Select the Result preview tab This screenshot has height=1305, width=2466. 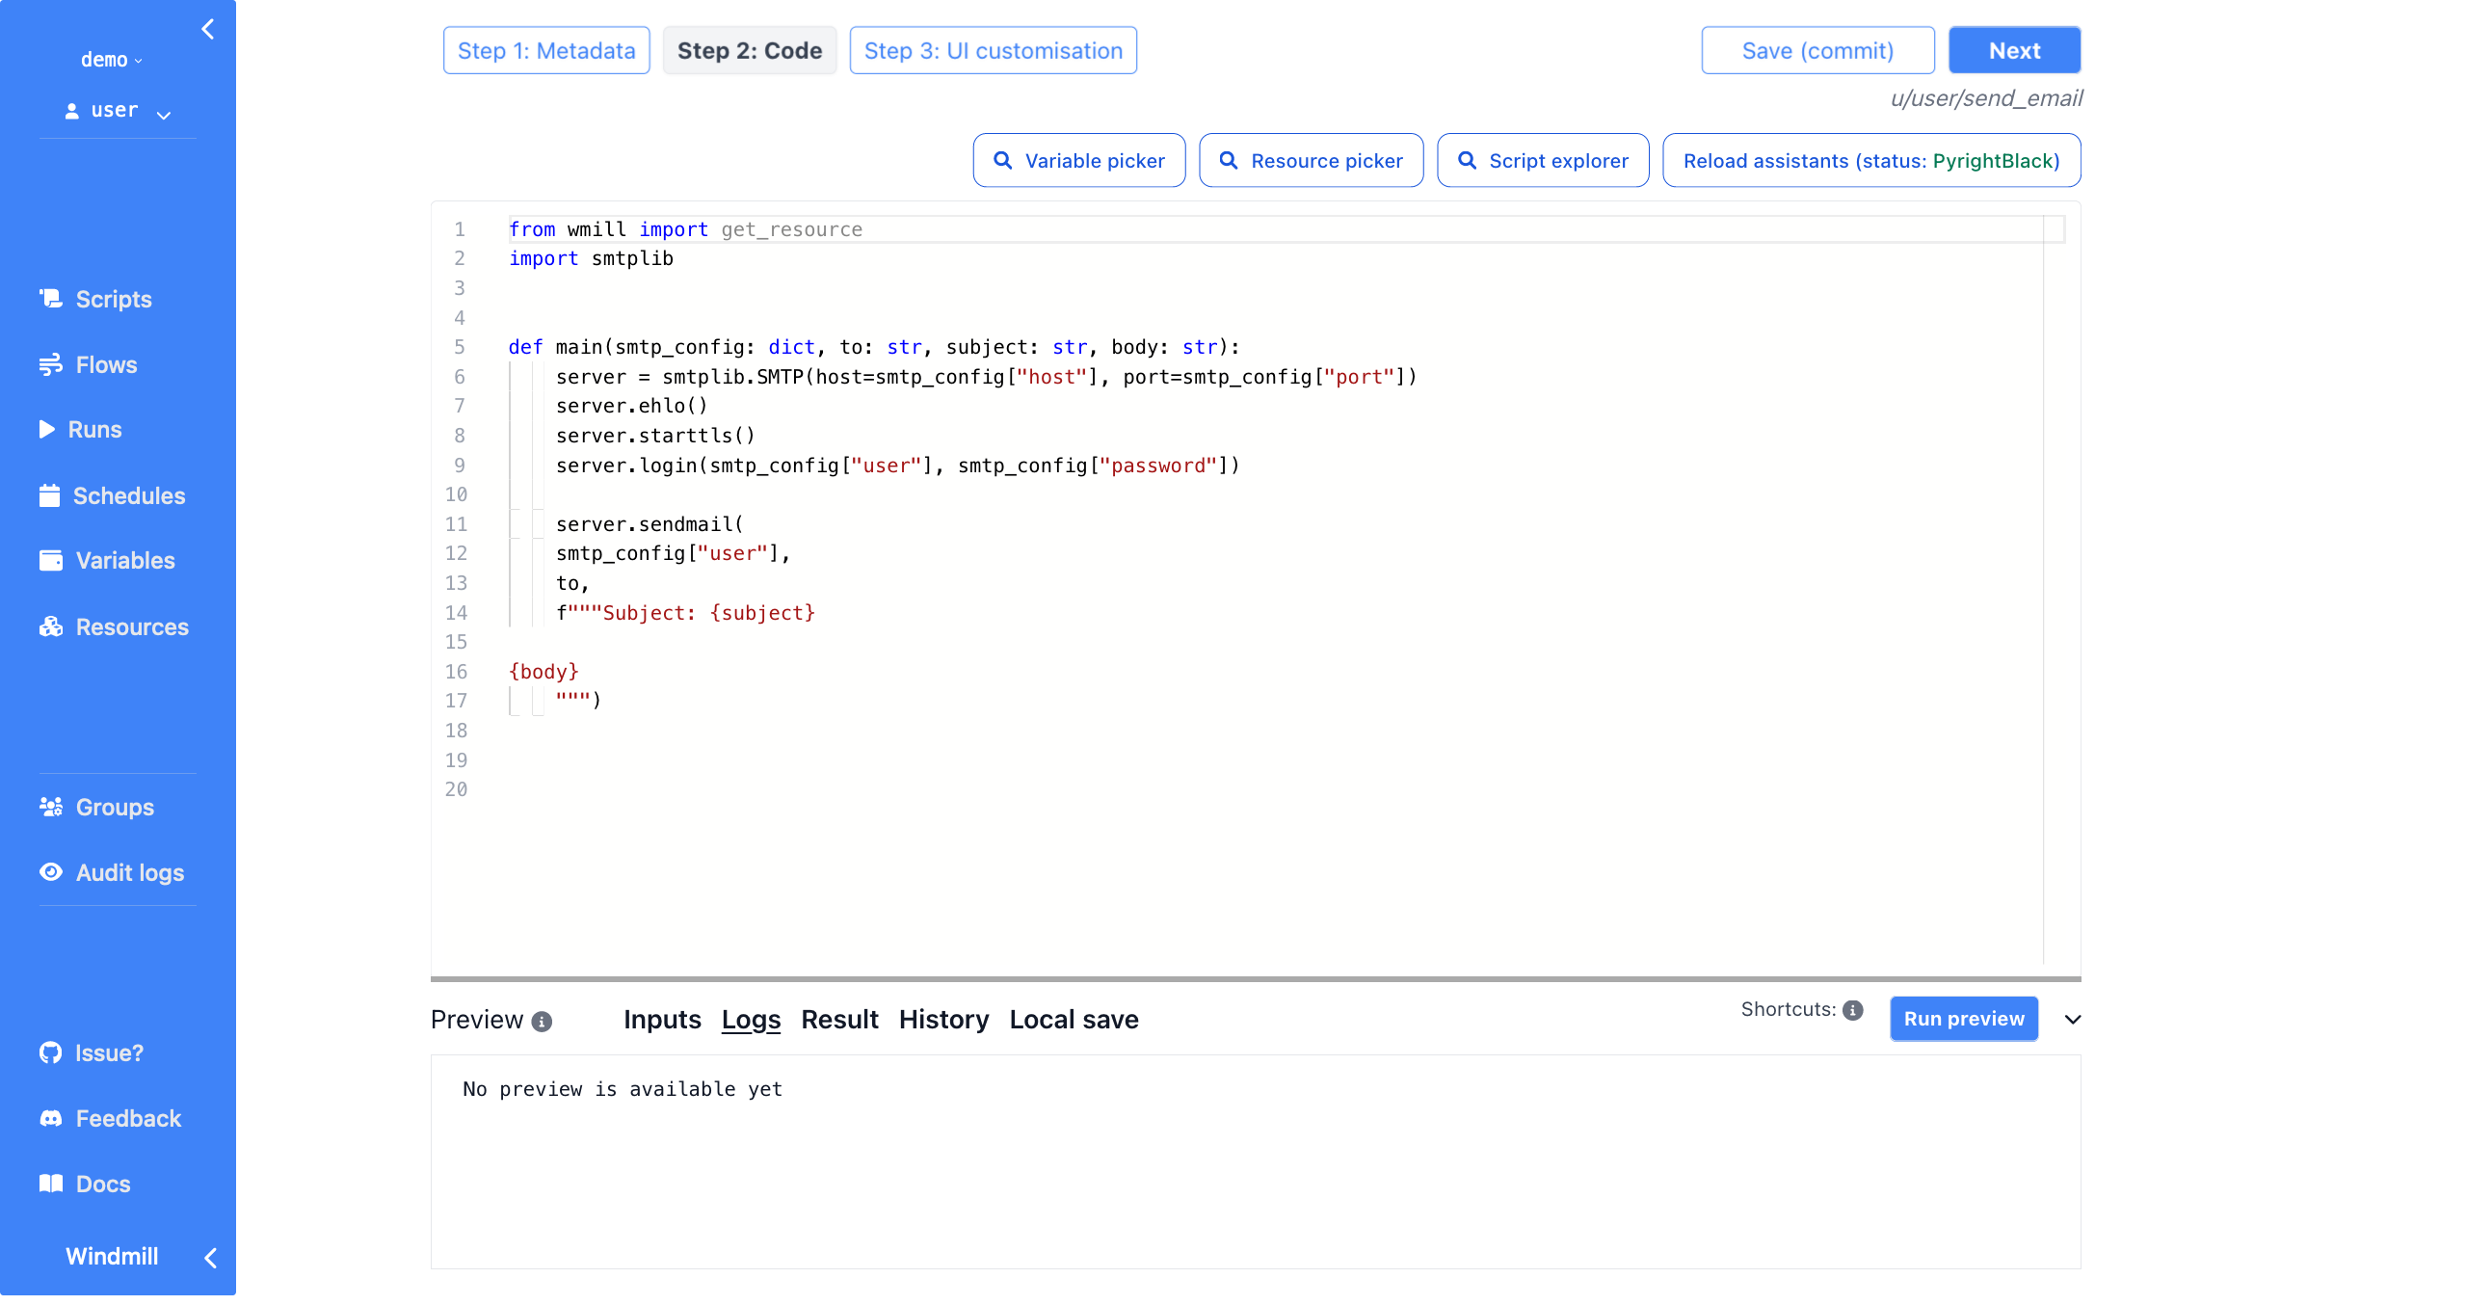[836, 1020]
